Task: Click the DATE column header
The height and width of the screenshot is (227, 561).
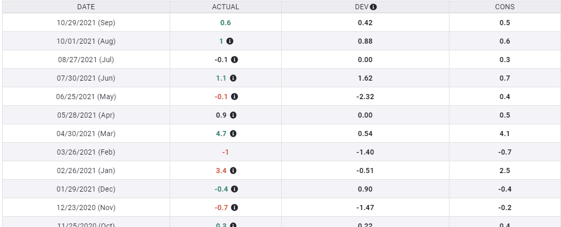Action: (86, 7)
